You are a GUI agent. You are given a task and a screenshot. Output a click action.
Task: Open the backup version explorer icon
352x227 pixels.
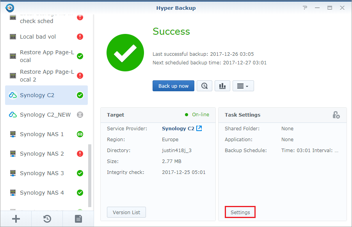tap(204, 85)
